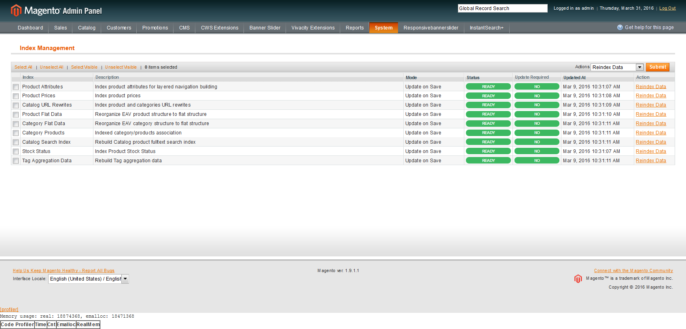The width and height of the screenshot is (686, 329).
Task: Click Select All link
Action: click(x=23, y=67)
